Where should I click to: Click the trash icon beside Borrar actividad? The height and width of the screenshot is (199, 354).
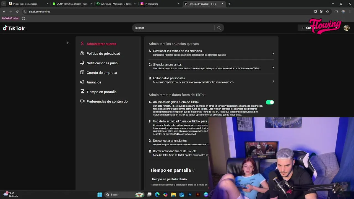click(x=150, y=151)
